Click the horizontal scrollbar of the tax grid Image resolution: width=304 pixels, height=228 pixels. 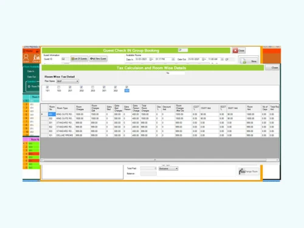(x=155, y=160)
